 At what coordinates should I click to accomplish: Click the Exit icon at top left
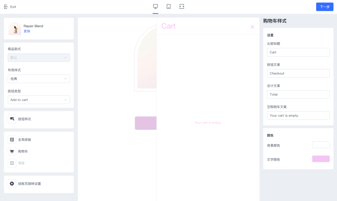click(x=6, y=7)
